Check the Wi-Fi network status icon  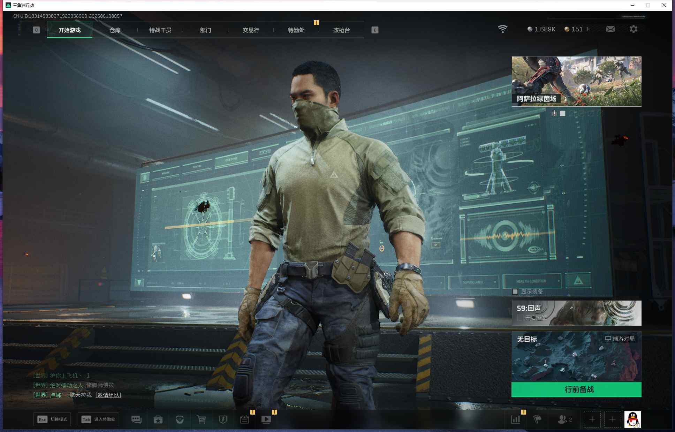(502, 29)
